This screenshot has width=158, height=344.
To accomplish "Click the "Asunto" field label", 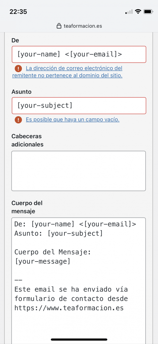I will (x=22, y=92).
